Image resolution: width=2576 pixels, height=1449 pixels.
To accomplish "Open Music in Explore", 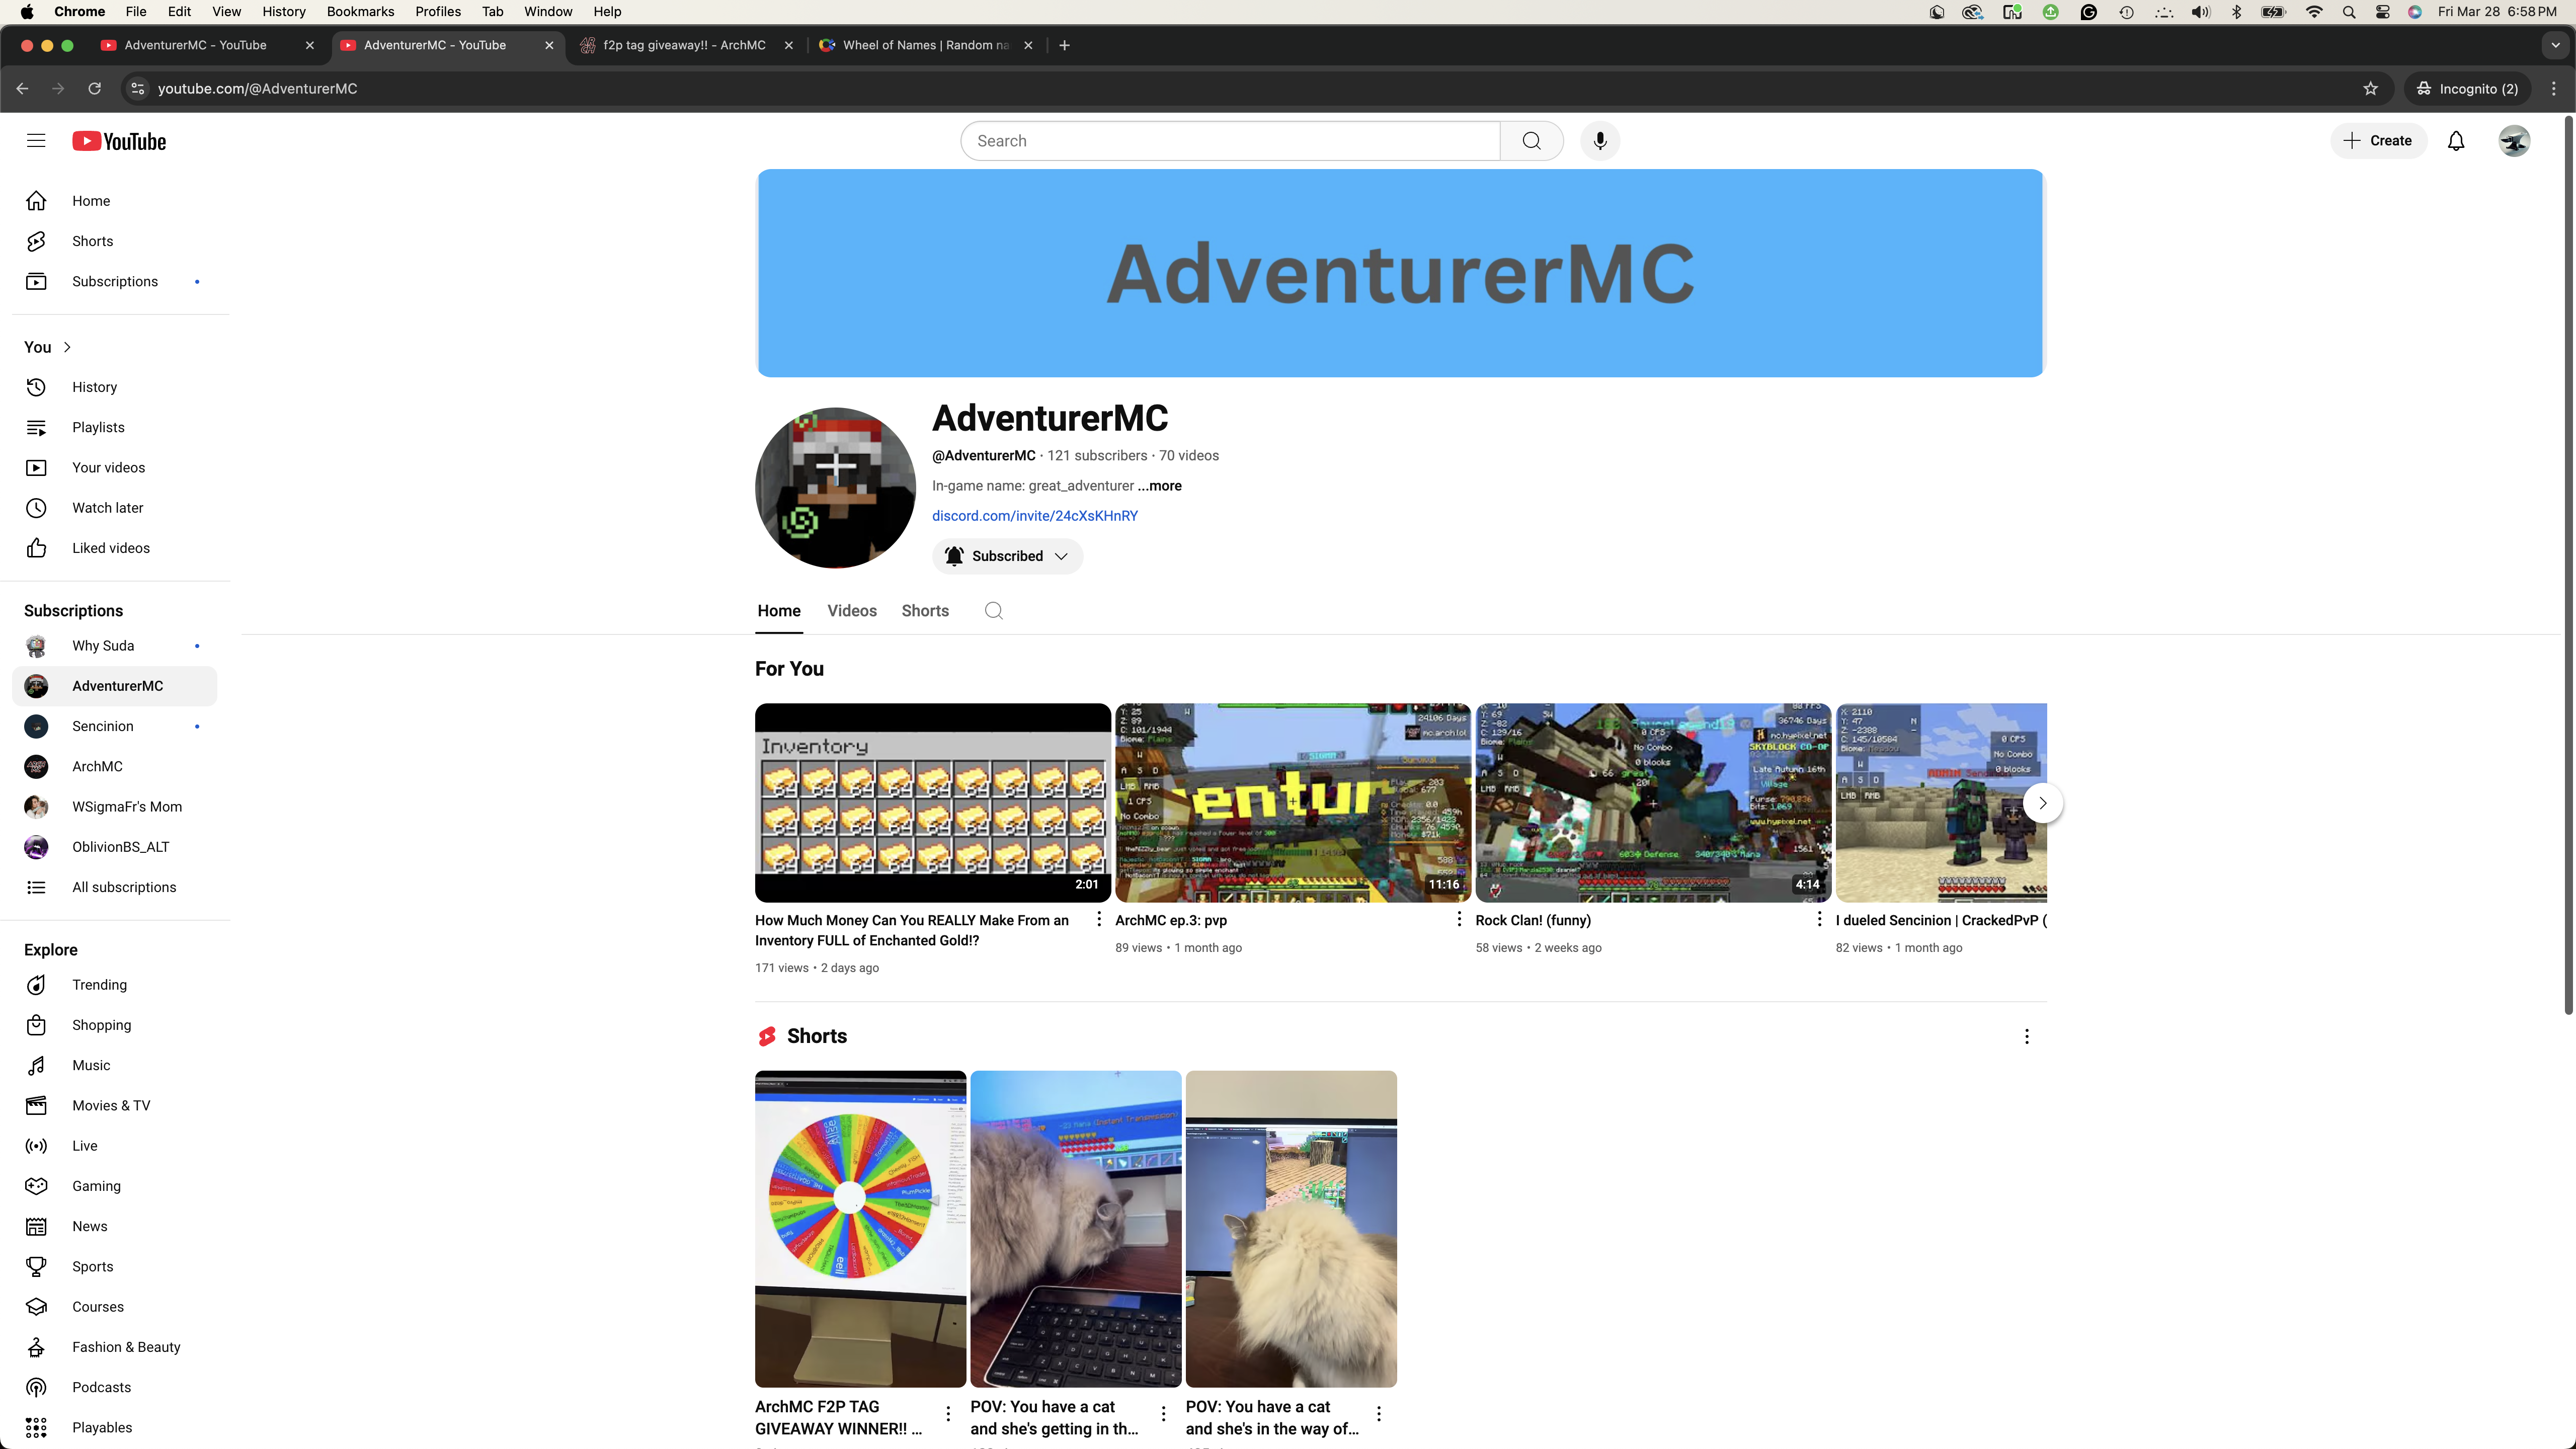I will [115, 1065].
